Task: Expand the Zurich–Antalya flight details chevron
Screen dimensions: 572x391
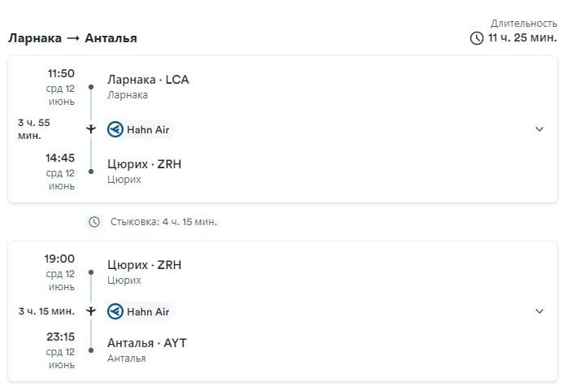Action: (x=539, y=311)
